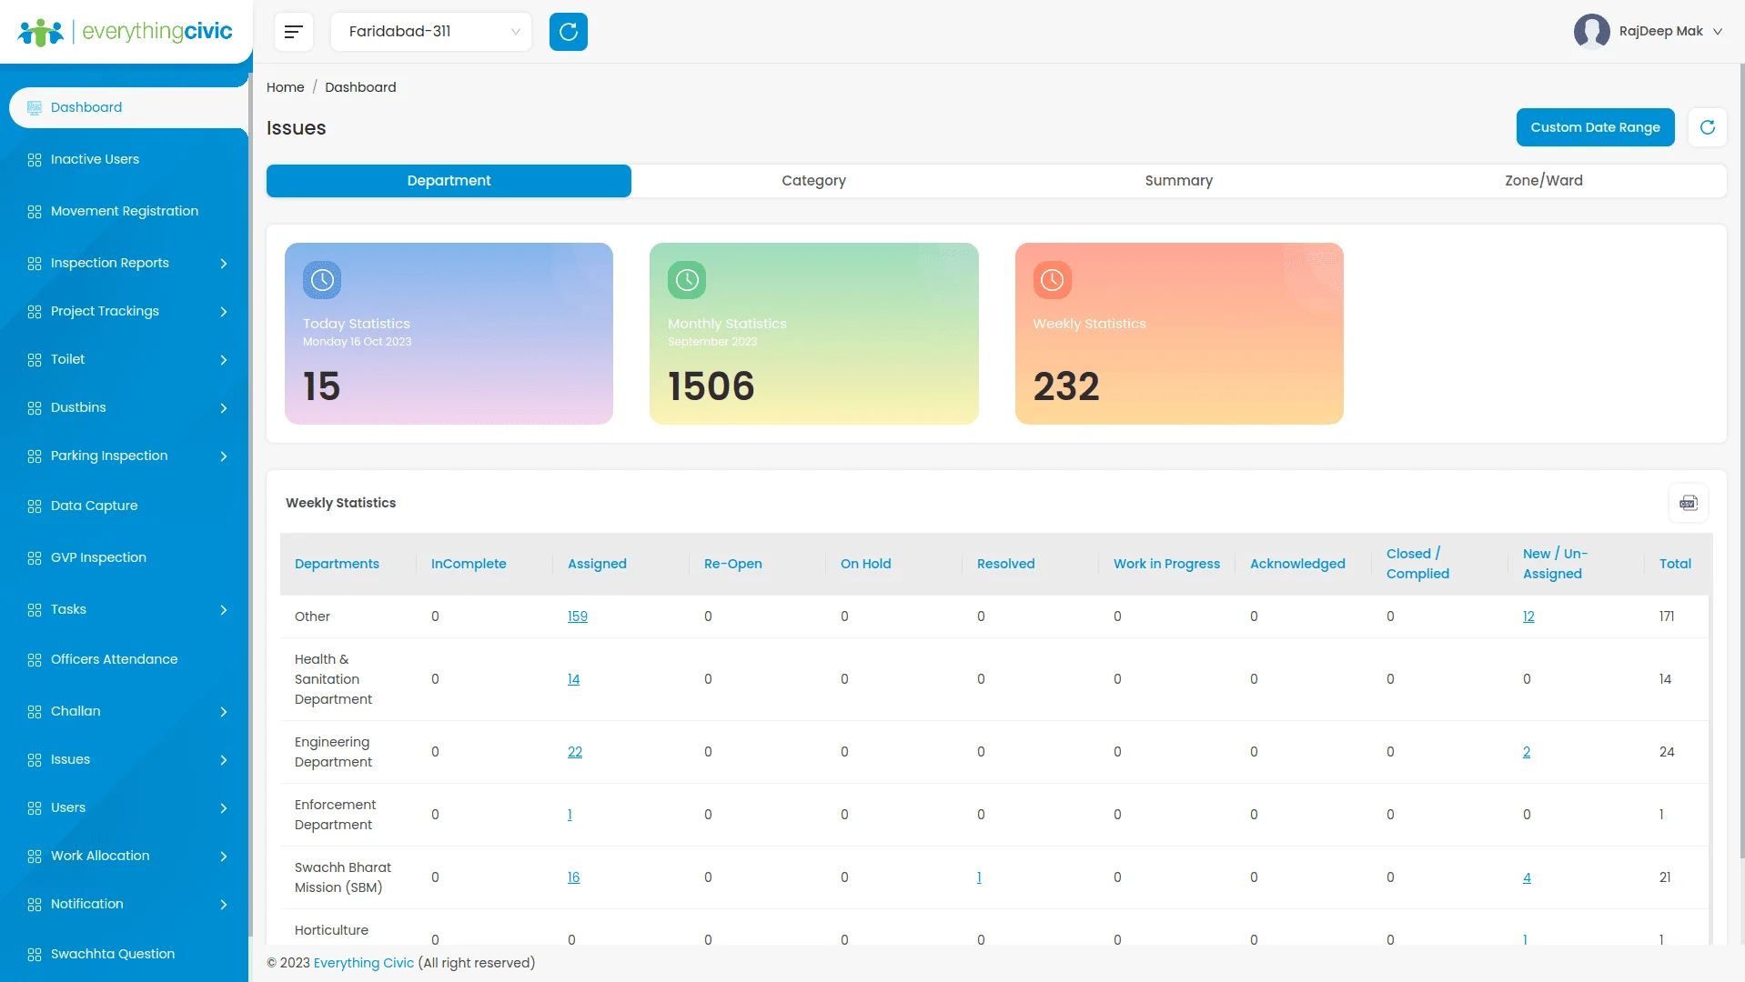Collapse sidebar with hamburger menu icon
1745x982 pixels.
point(293,32)
